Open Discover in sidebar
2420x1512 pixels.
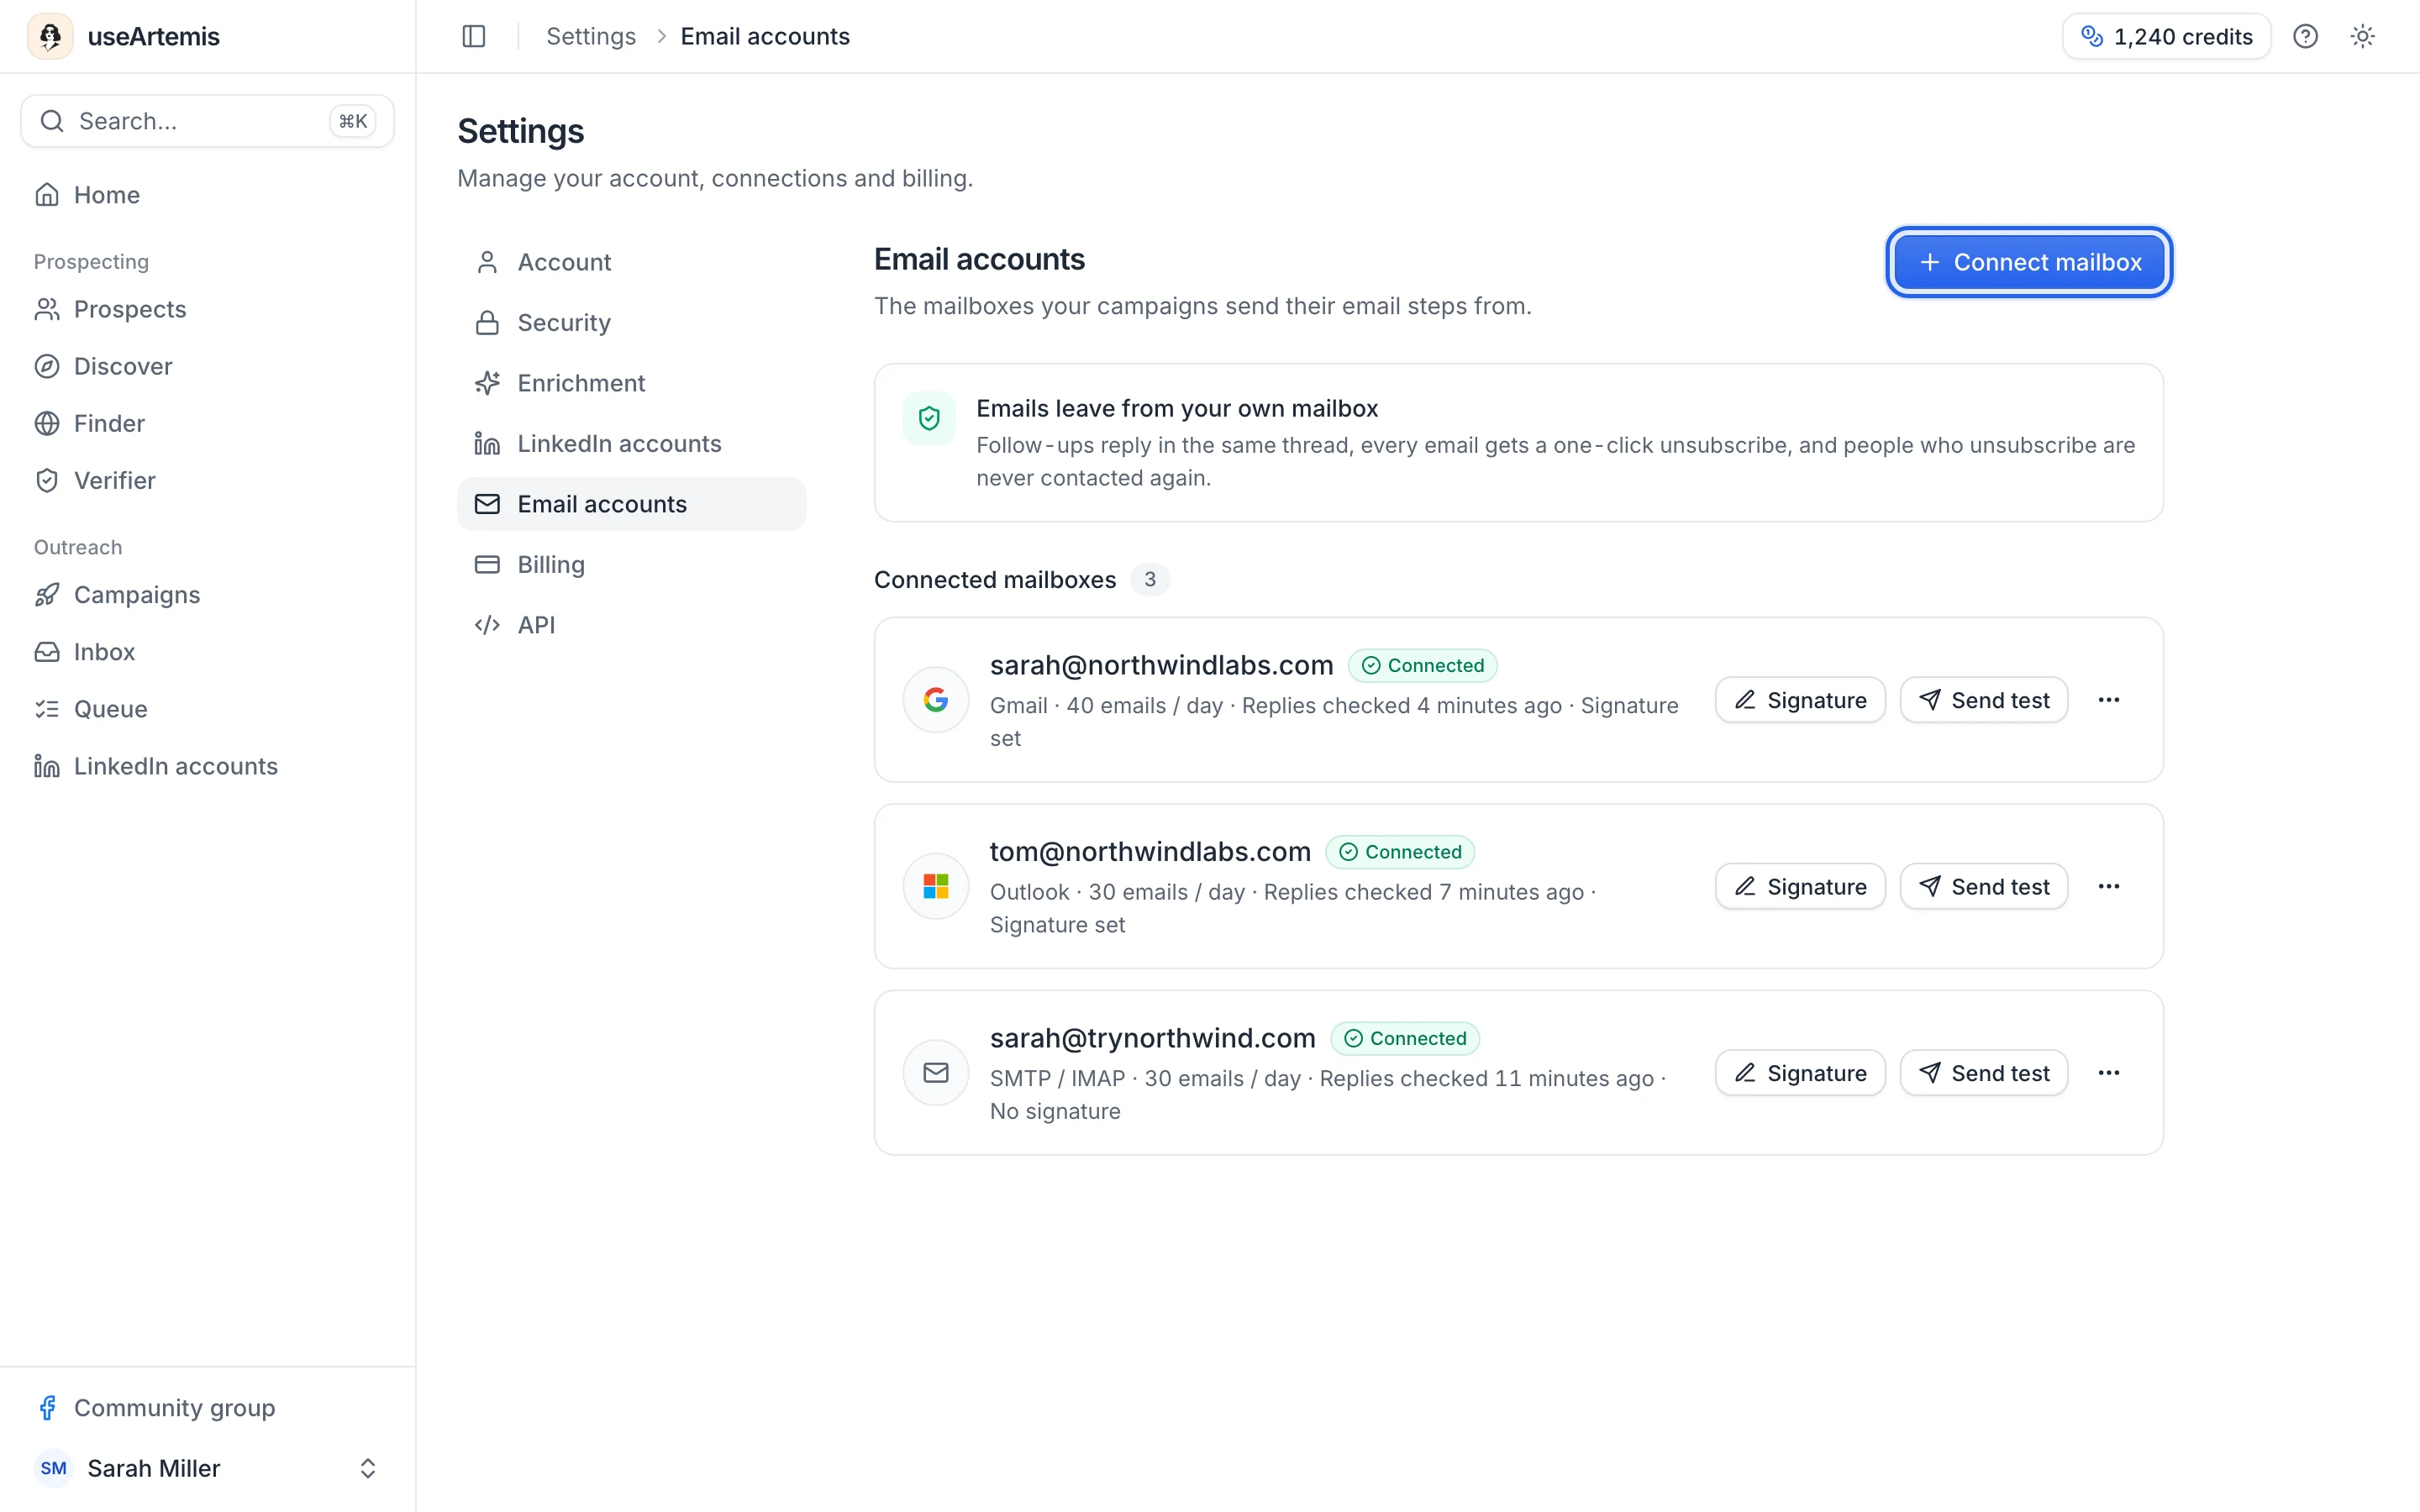point(207,366)
